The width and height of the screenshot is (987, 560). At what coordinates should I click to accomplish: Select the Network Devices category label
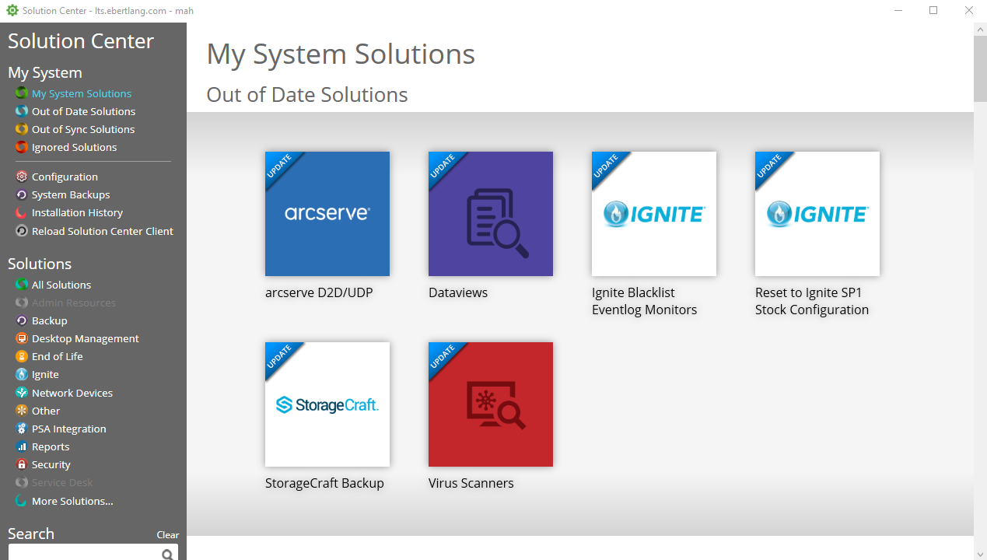click(72, 393)
